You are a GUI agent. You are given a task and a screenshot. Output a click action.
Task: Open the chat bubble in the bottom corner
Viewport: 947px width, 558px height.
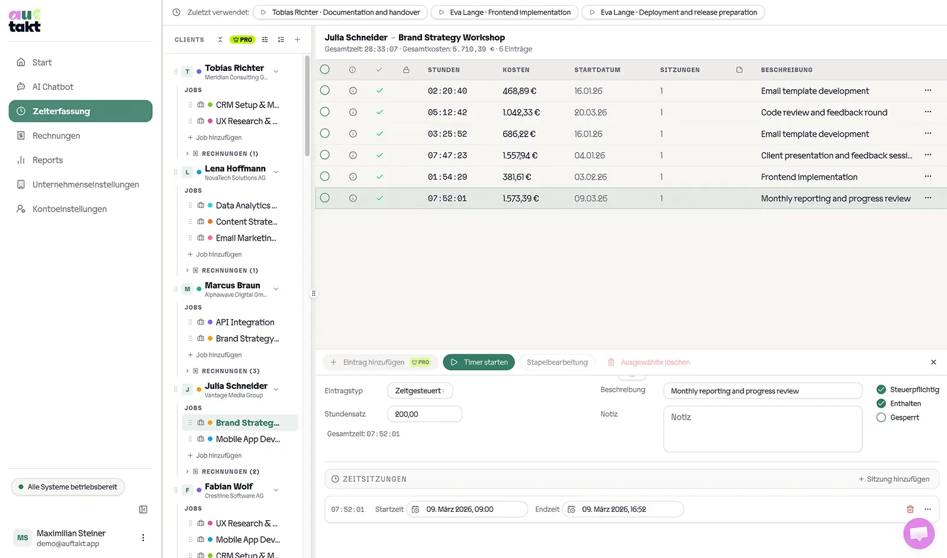(919, 533)
